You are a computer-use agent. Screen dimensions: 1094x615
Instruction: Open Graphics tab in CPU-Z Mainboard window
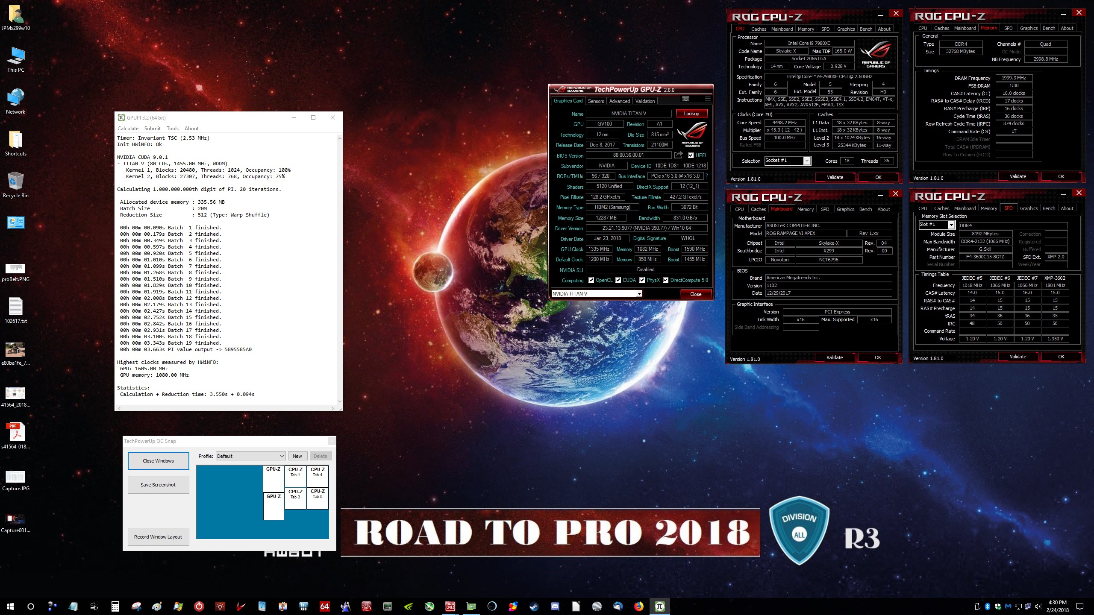click(845, 209)
